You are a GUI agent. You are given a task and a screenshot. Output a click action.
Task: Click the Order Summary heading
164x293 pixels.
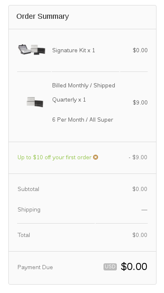(43, 16)
